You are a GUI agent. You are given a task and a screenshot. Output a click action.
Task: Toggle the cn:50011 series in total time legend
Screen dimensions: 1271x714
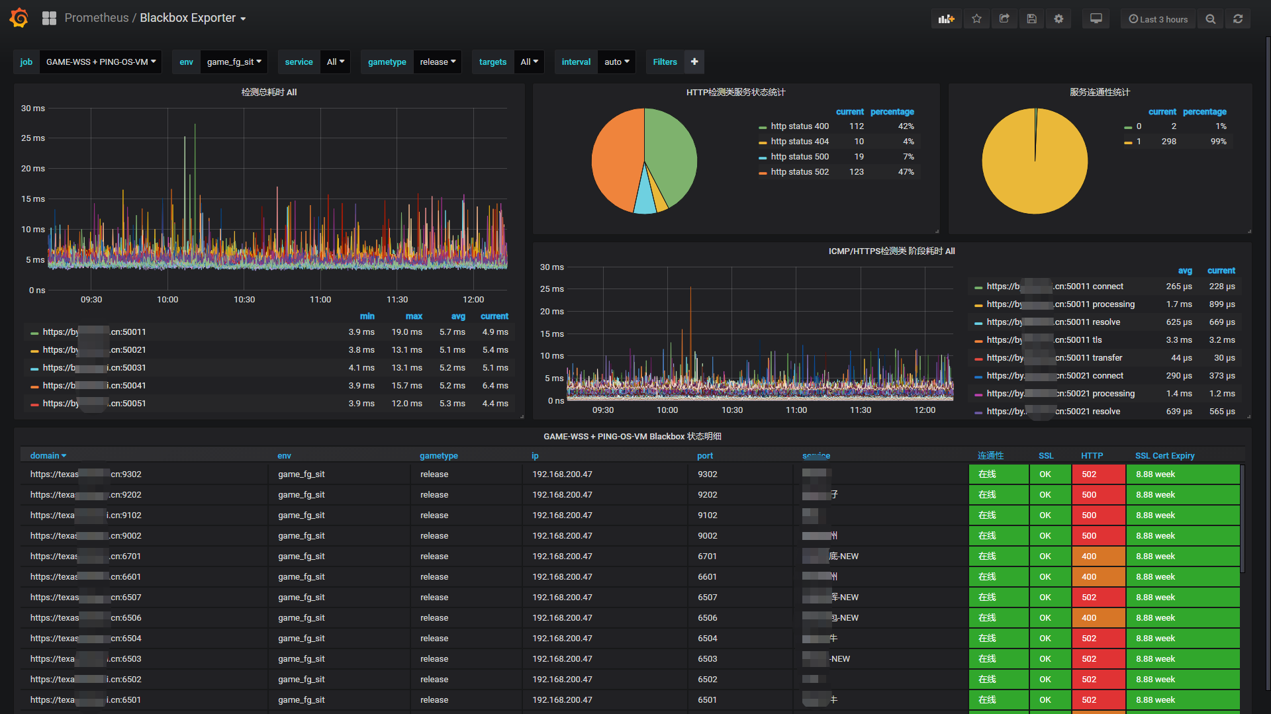[94, 332]
